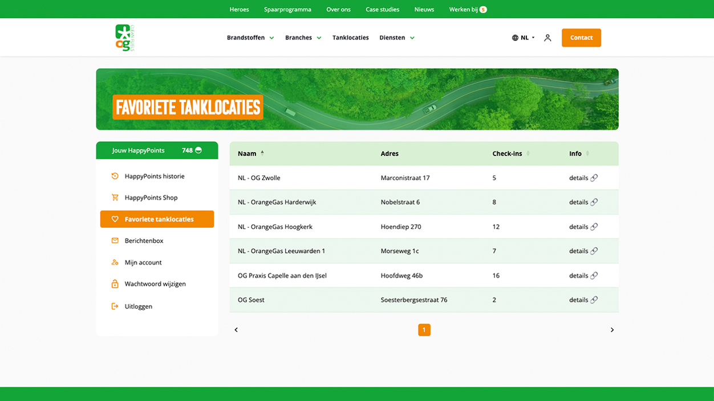Expand the Diensten dropdown menu

397,38
